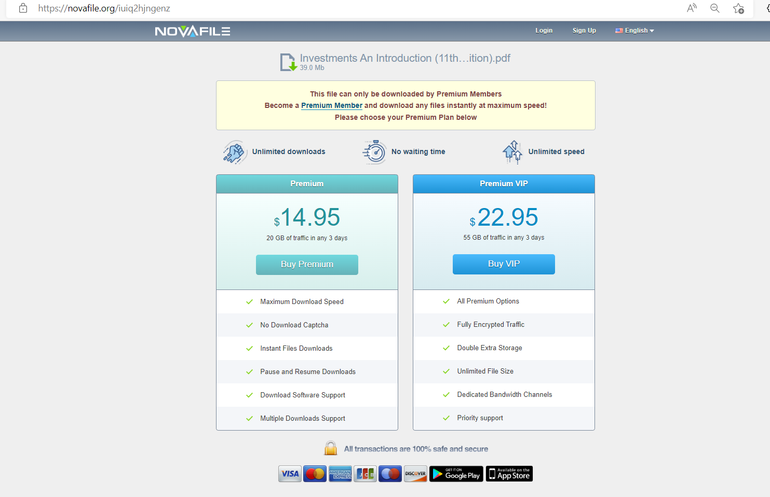Screen dimensions: 770x497
Task: Click the US flag language icon
Action: (619, 31)
